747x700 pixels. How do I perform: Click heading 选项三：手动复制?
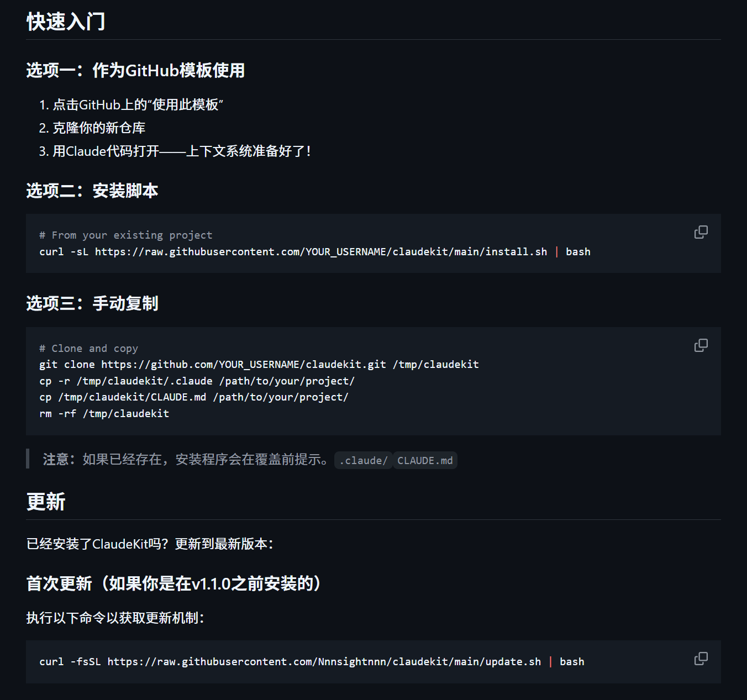coord(92,304)
